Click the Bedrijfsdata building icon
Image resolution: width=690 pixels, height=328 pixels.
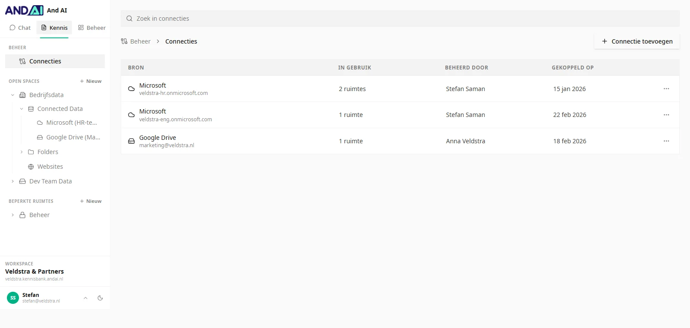coord(22,95)
